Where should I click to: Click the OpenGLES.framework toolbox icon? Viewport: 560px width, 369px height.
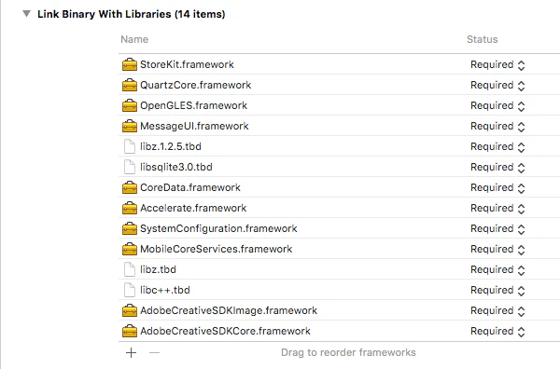coord(130,105)
